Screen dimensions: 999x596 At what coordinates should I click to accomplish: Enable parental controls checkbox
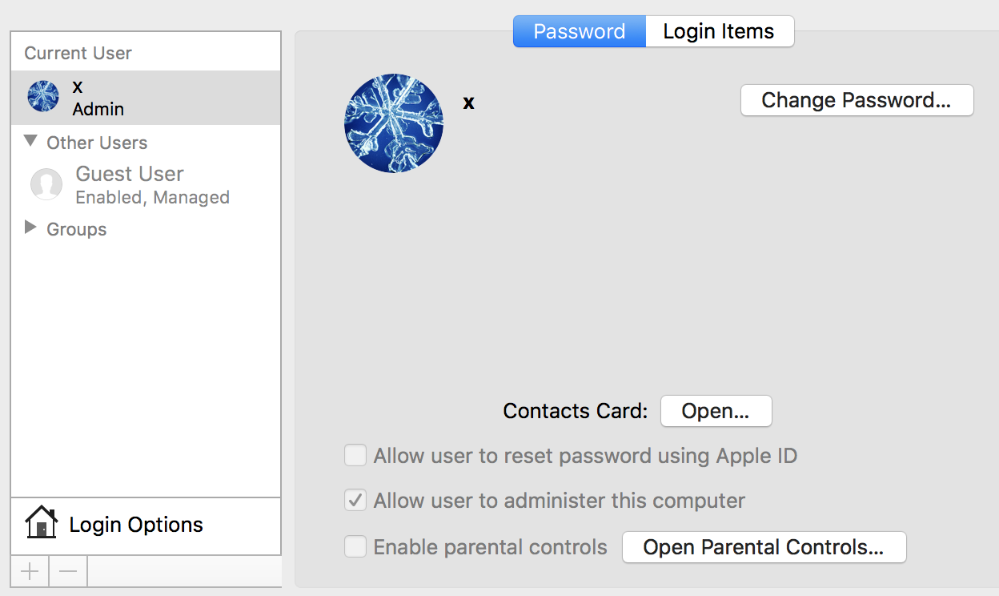pyautogui.click(x=355, y=547)
